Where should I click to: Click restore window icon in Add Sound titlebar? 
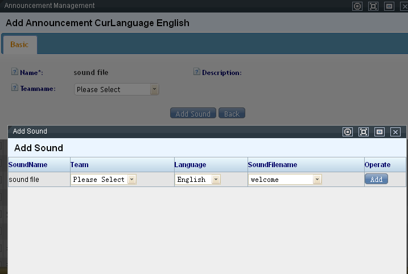click(380, 132)
